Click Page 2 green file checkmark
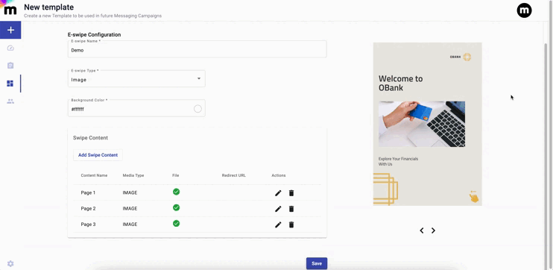Viewport: 553px width, 270px height. pyautogui.click(x=177, y=207)
